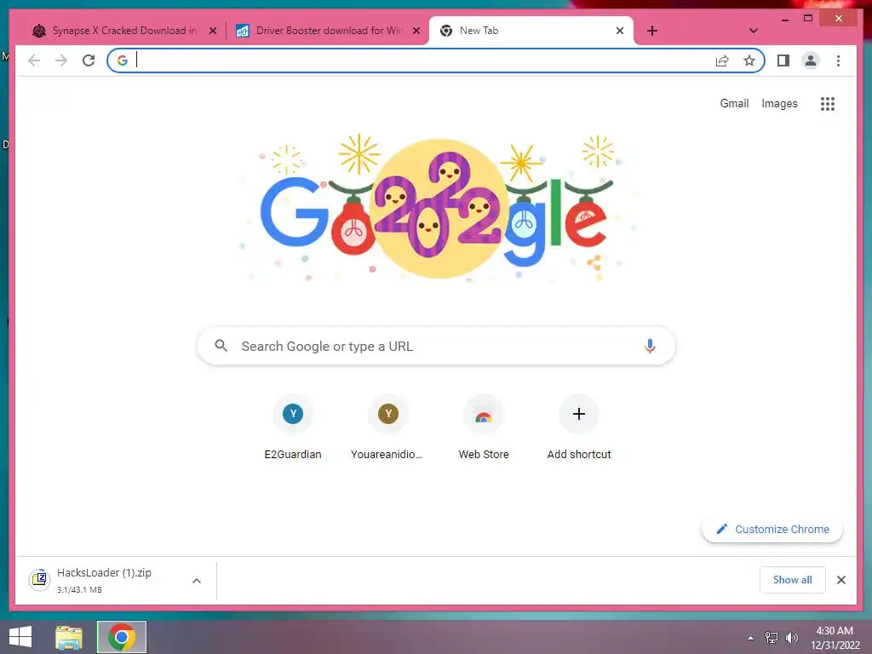Open the Web Store shortcut

484,427
